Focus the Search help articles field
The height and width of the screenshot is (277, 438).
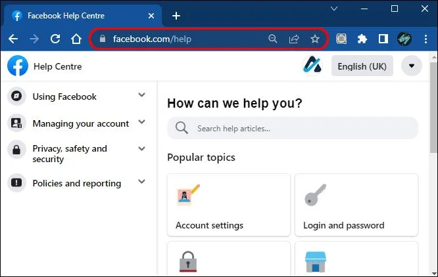(x=293, y=128)
